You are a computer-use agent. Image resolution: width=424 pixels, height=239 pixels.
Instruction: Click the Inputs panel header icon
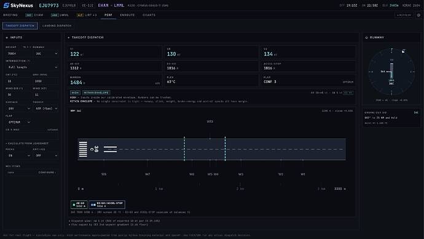click(7, 37)
